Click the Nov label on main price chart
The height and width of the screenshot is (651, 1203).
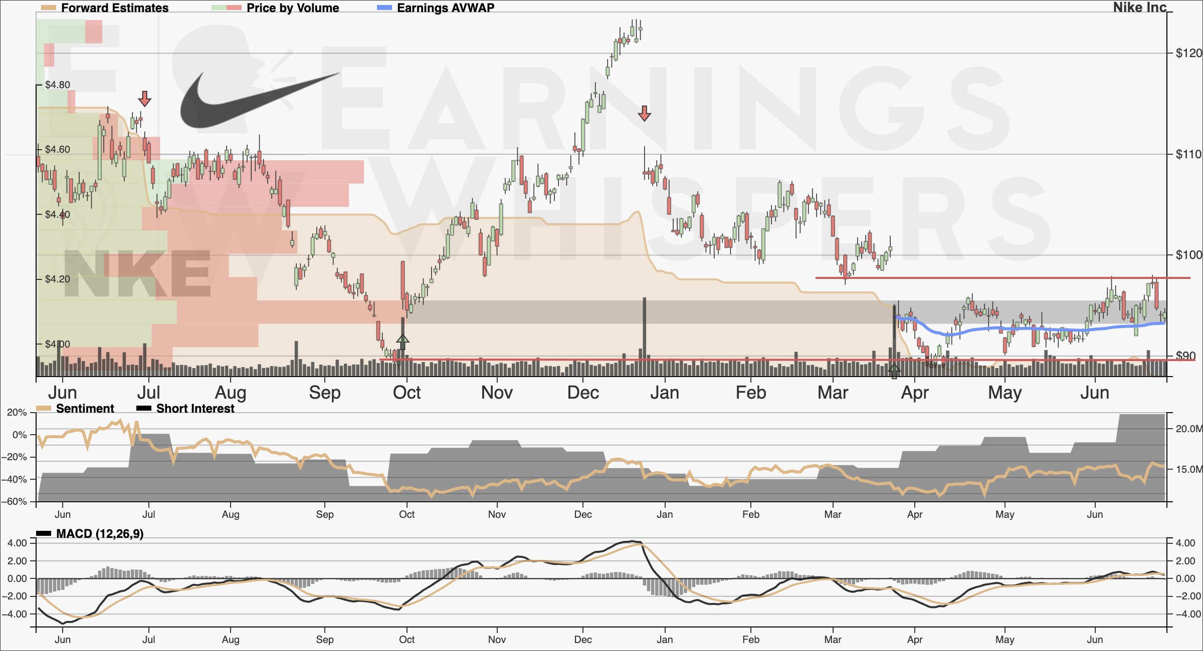[x=497, y=393]
